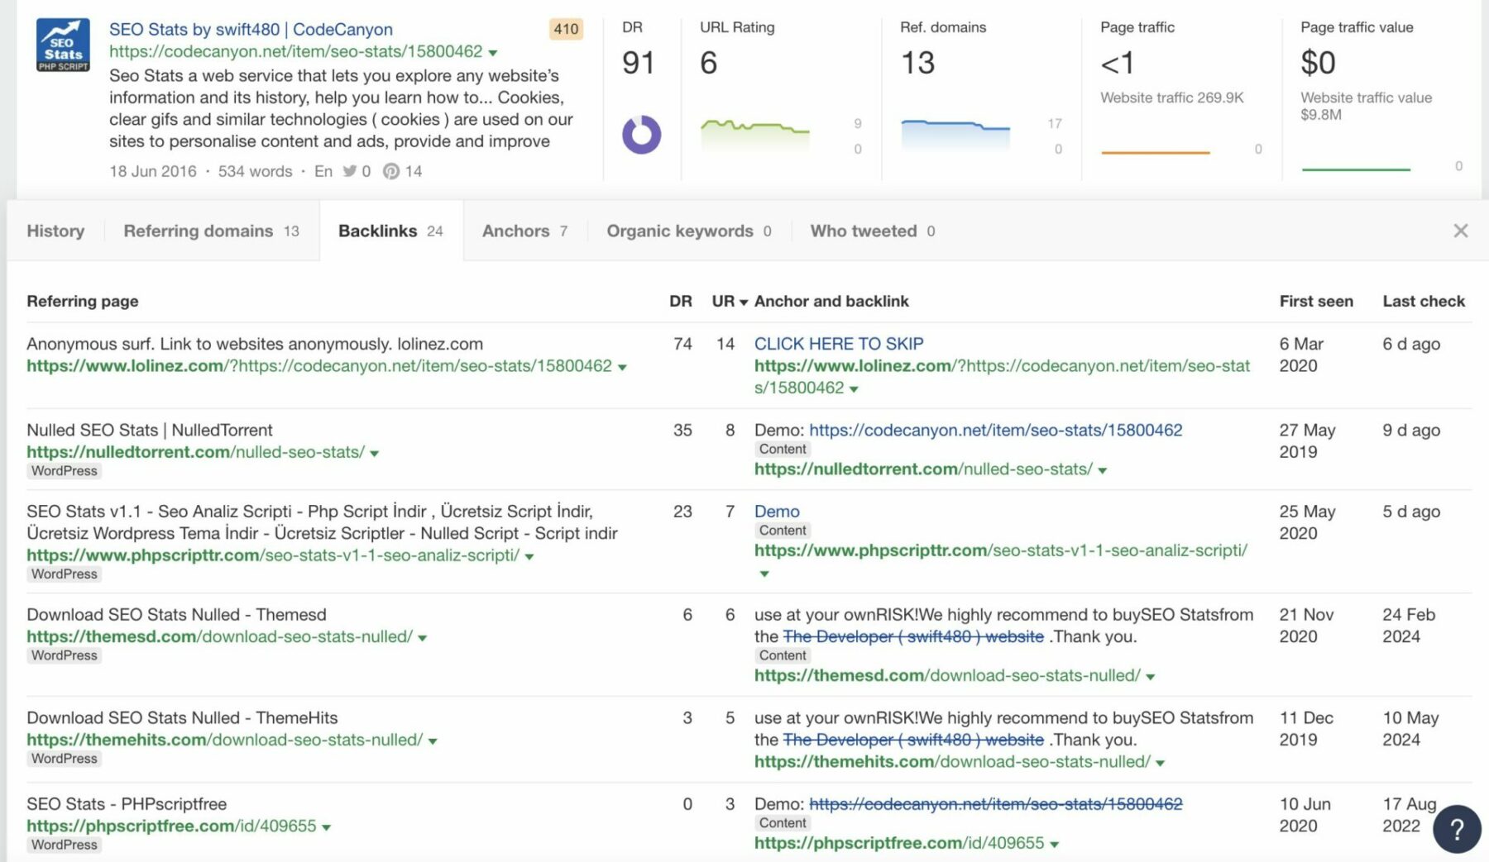Expand nulledtorrent.com referring page URL dropdown
The width and height of the screenshot is (1489, 862).
[375, 454]
